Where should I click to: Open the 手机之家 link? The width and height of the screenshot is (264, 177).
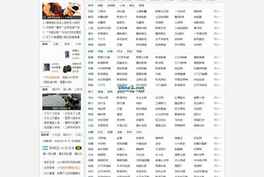(161, 171)
